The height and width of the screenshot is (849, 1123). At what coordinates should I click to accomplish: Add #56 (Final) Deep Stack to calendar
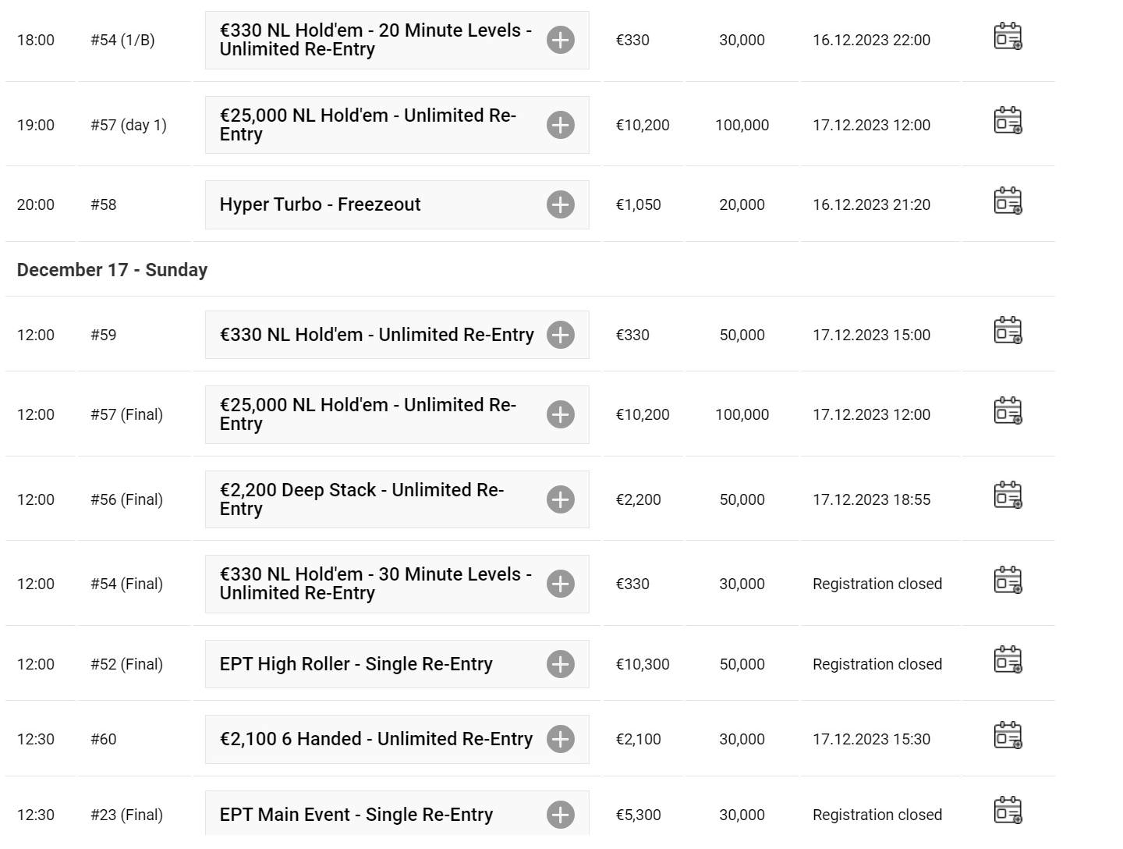pyautogui.click(x=1008, y=496)
